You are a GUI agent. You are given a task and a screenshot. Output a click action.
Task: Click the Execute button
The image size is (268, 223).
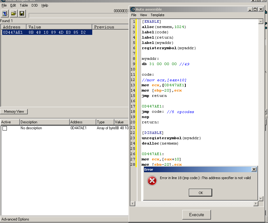[196, 215]
